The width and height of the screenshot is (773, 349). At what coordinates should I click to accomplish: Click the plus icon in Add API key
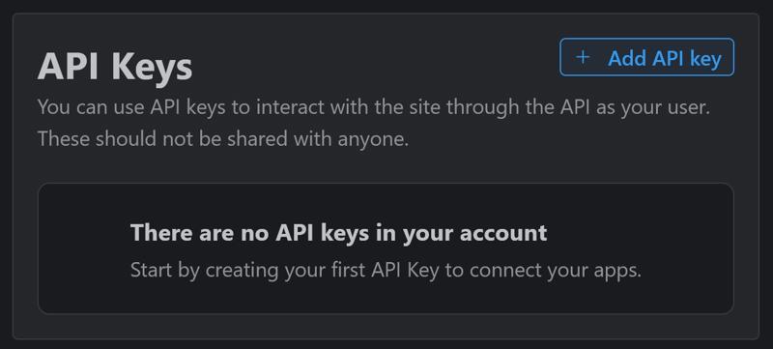[583, 57]
